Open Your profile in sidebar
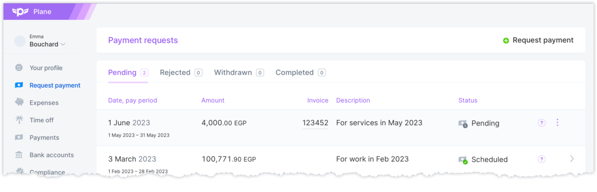597x192 pixels. click(46, 68)
